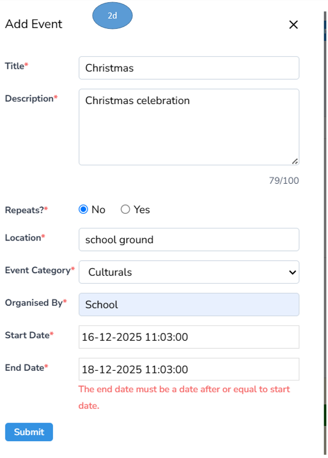Click the blue "2d" badge

click(112, 16)
